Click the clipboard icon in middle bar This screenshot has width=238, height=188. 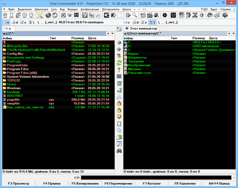coord(119,123)
